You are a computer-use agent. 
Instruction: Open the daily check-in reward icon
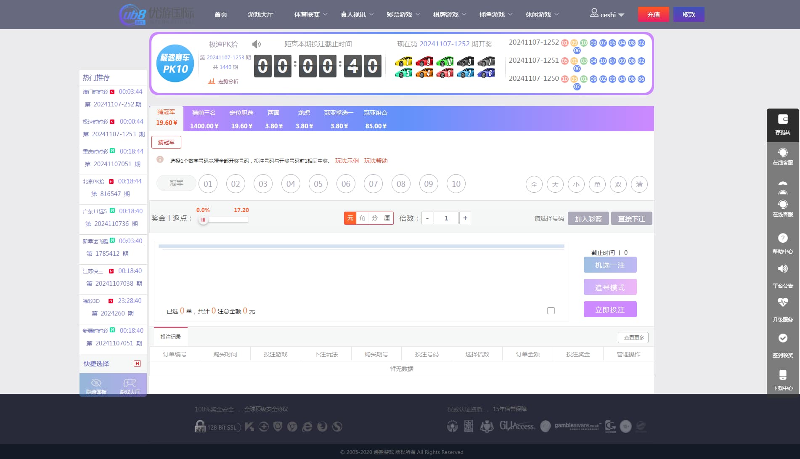click(x=782, y=338)
